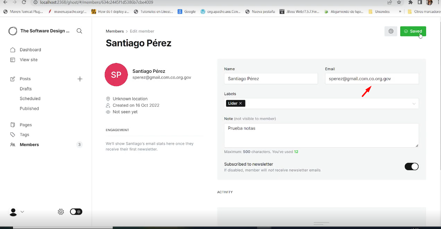
Task: Disable the Subscribed to newsletter toggle
Action: pos(411,166)
